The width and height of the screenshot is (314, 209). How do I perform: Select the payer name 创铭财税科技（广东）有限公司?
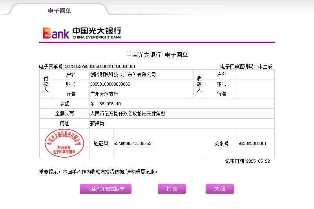tap(123, 74)
